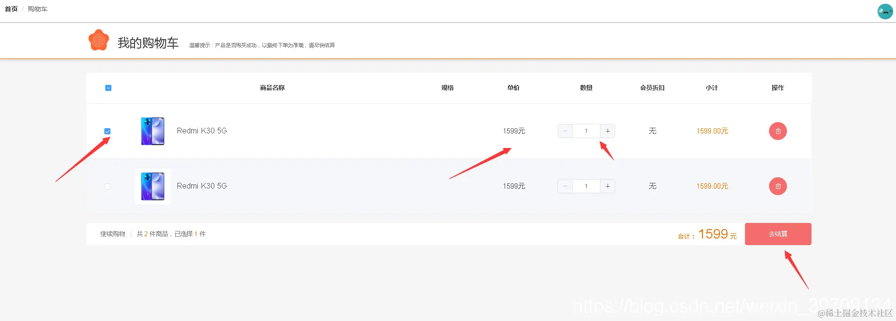
Task: Click the 规格 column header
Action: pos(448,88)
